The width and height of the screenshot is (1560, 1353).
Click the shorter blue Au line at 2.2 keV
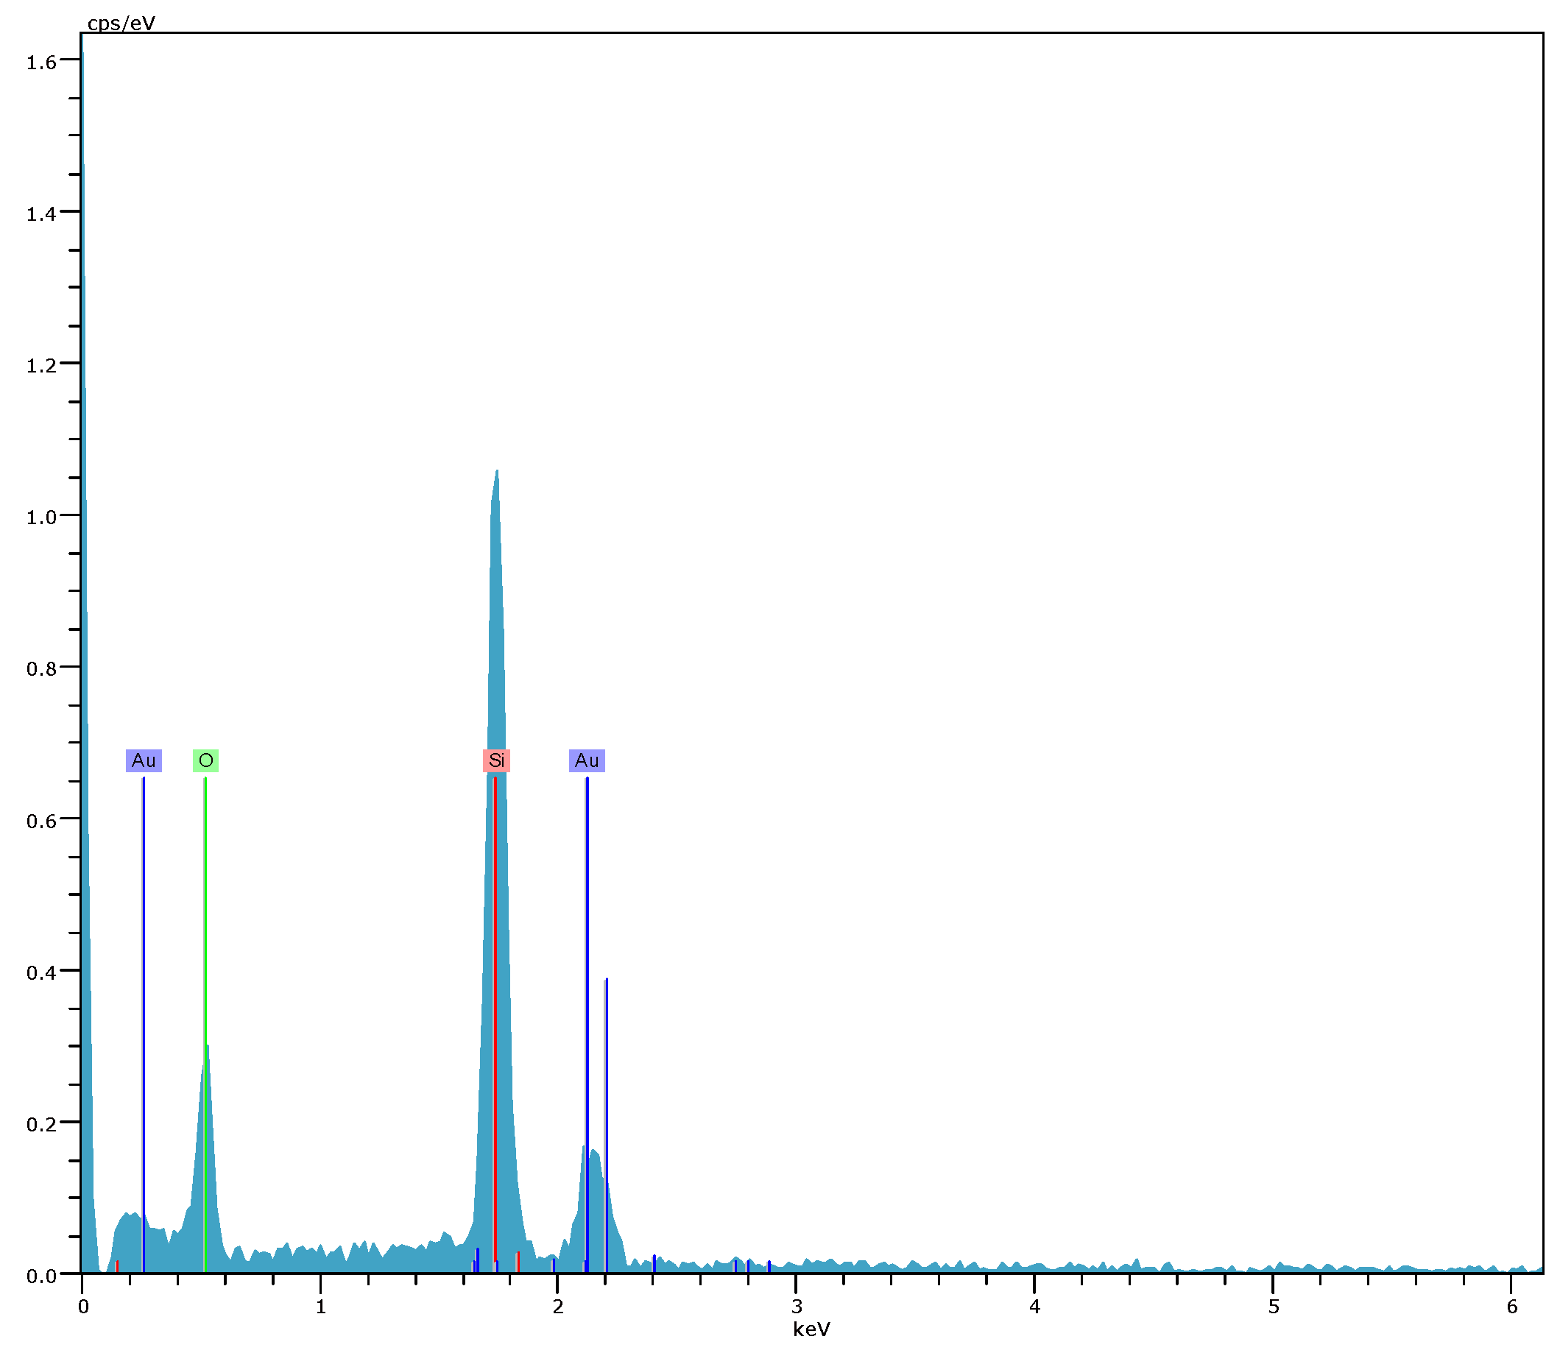click(607, 1057)
